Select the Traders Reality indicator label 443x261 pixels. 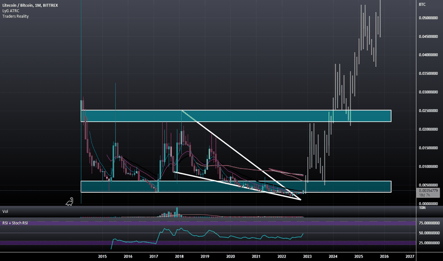(16, 16)
